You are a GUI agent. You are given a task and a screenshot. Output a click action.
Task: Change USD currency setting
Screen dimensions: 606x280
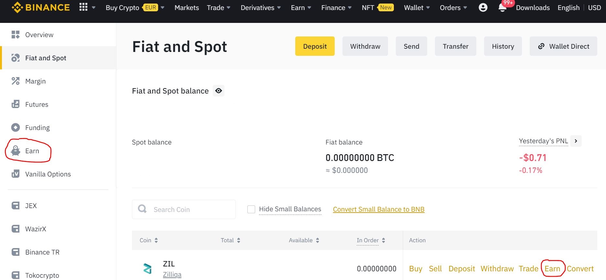[x=594, y=7]
